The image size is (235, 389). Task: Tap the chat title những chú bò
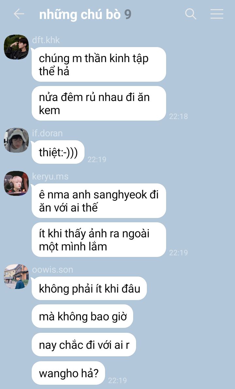(80, 15)
